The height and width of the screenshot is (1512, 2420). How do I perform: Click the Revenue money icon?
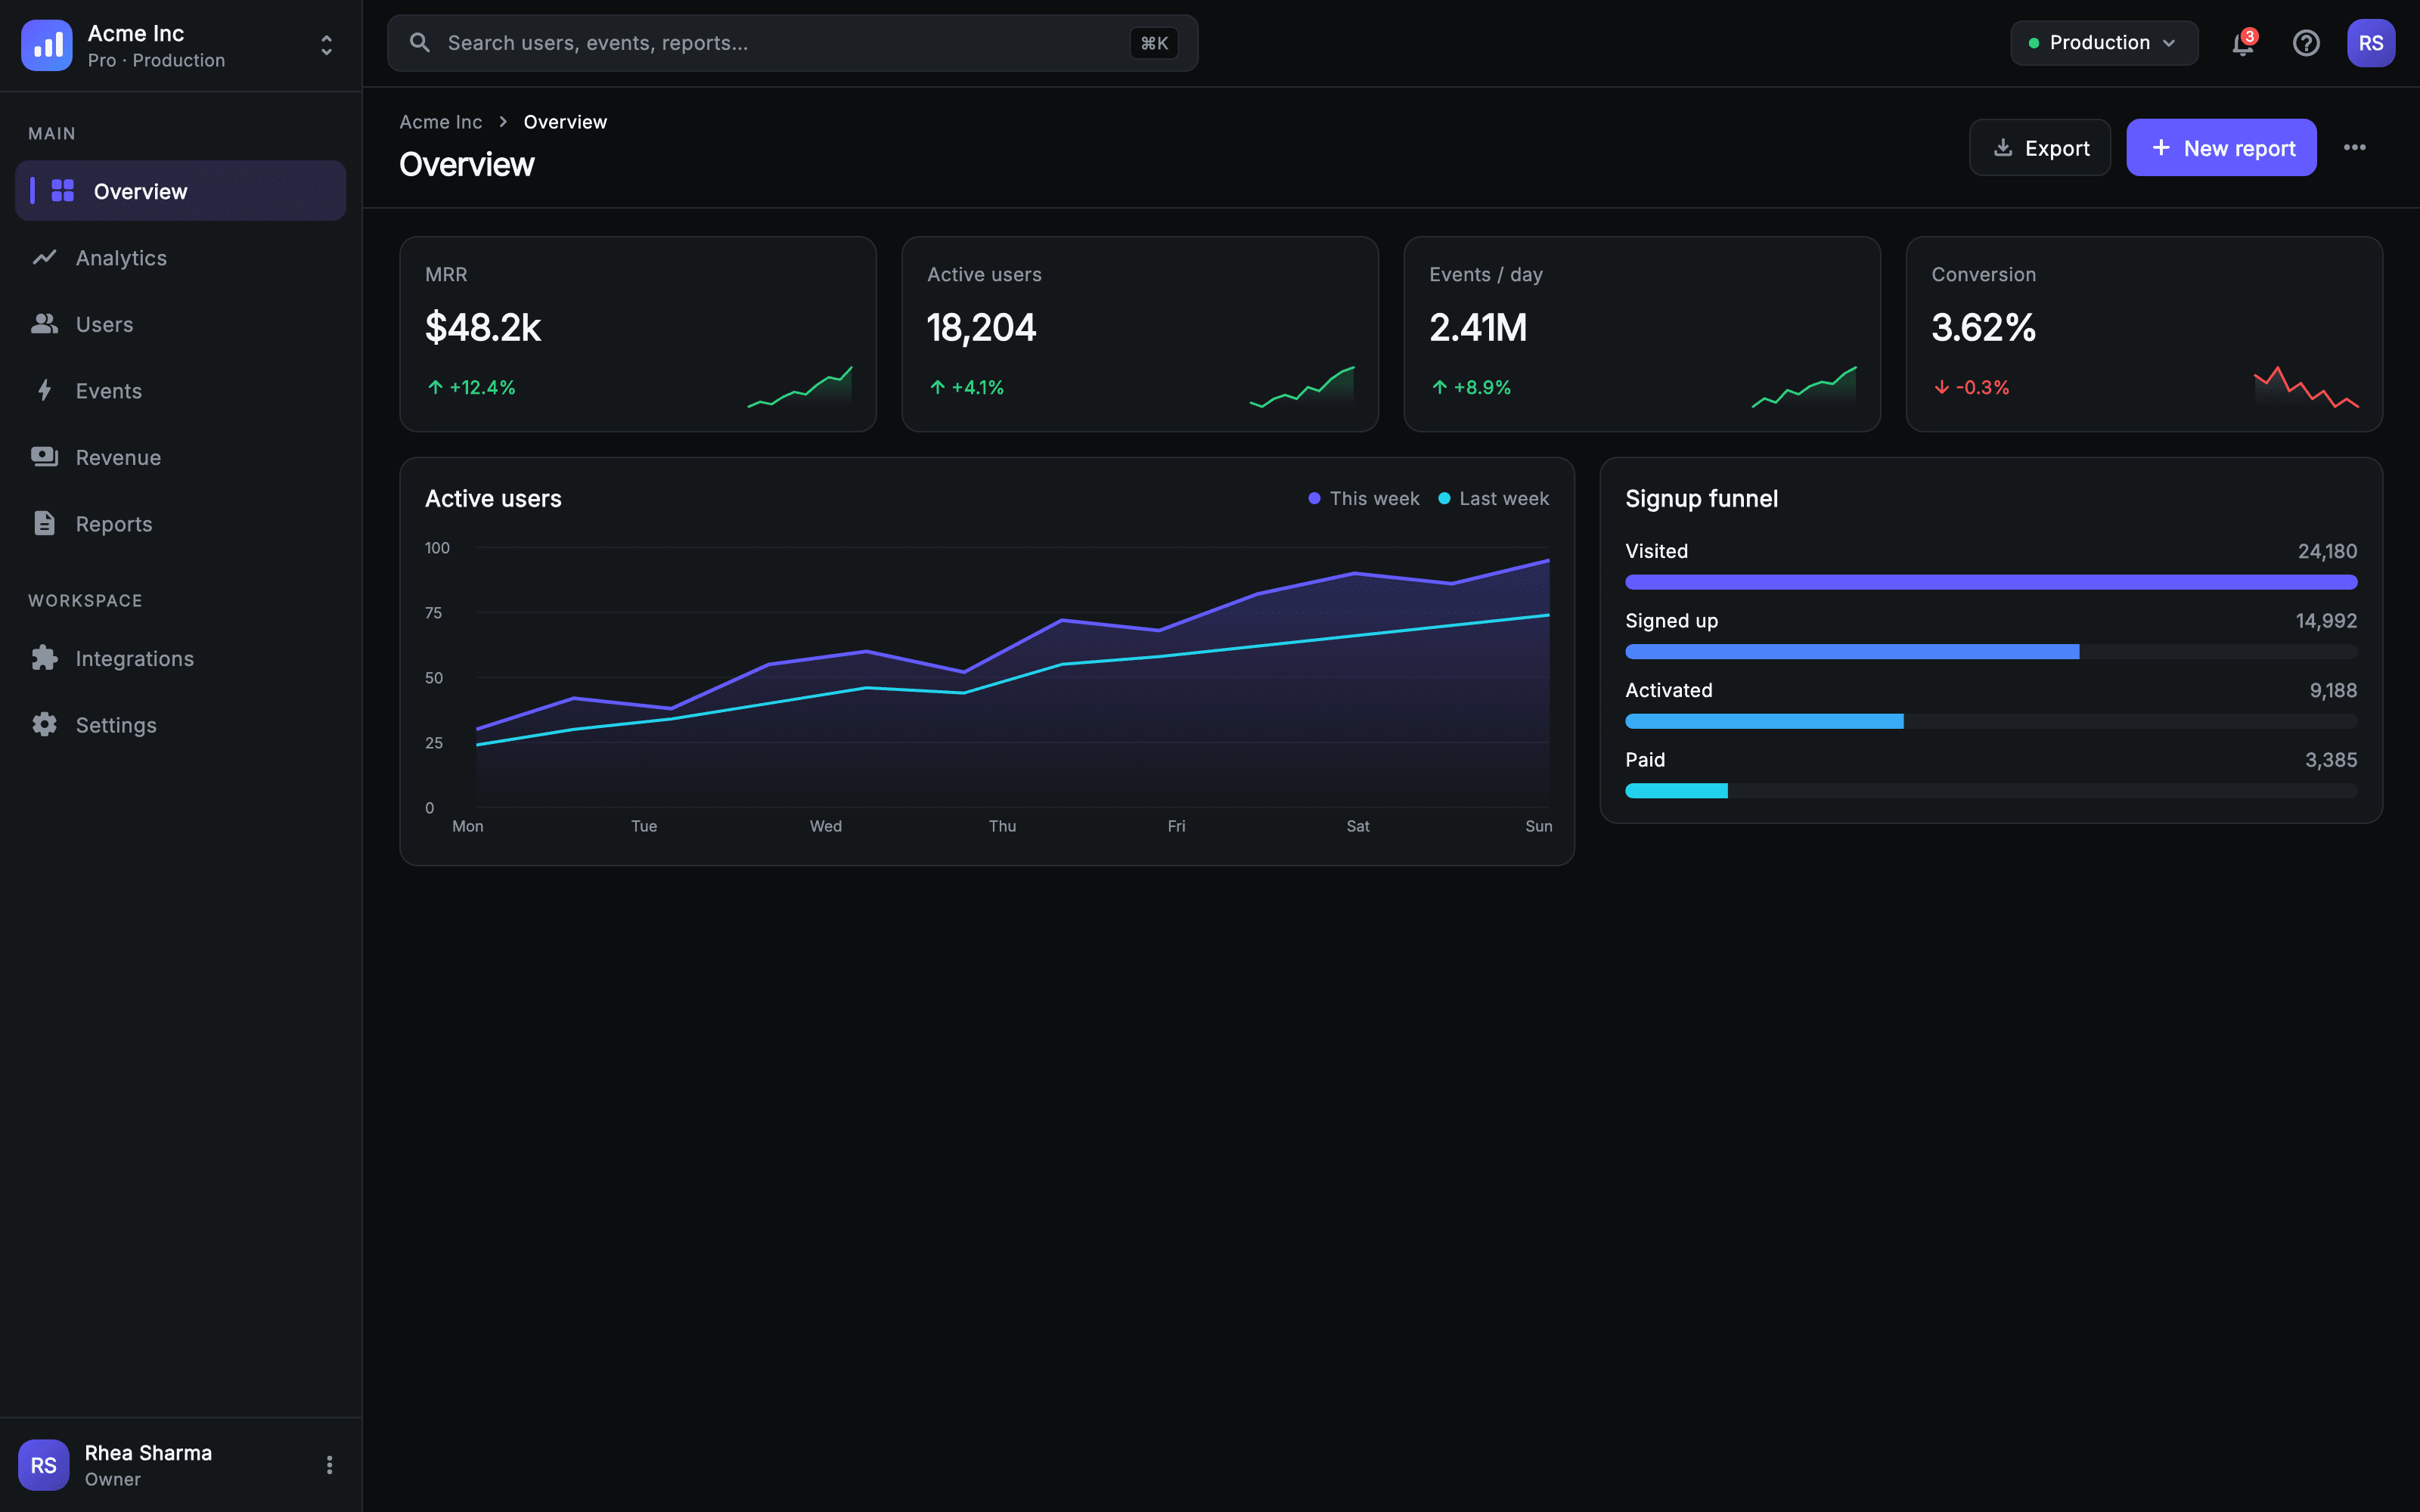point(44,457)
